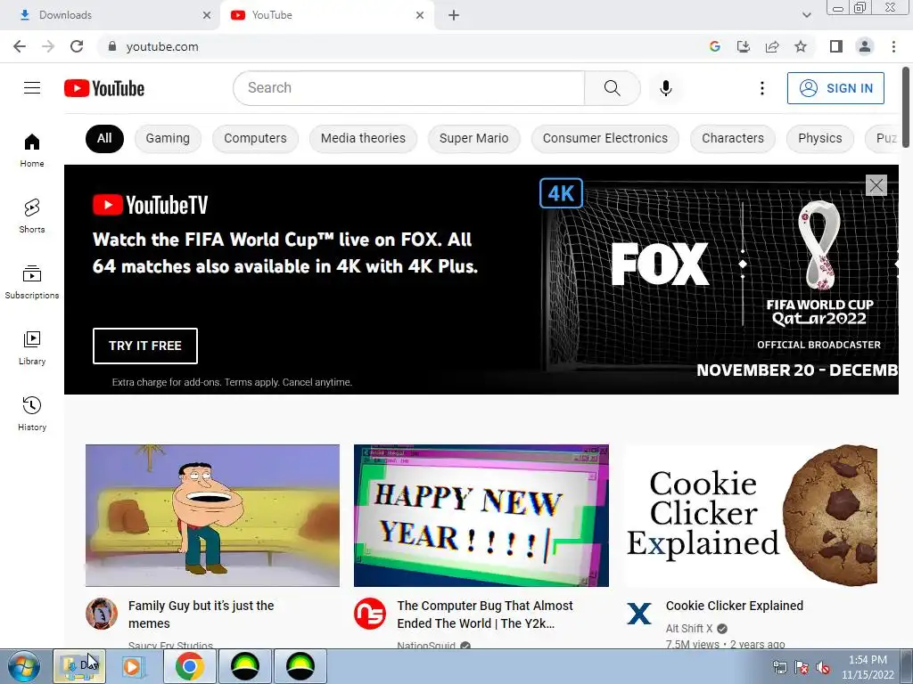Click the magnifier search button
Image resolution: width=913 pixels, height=684 pixels.
(612, 88)
